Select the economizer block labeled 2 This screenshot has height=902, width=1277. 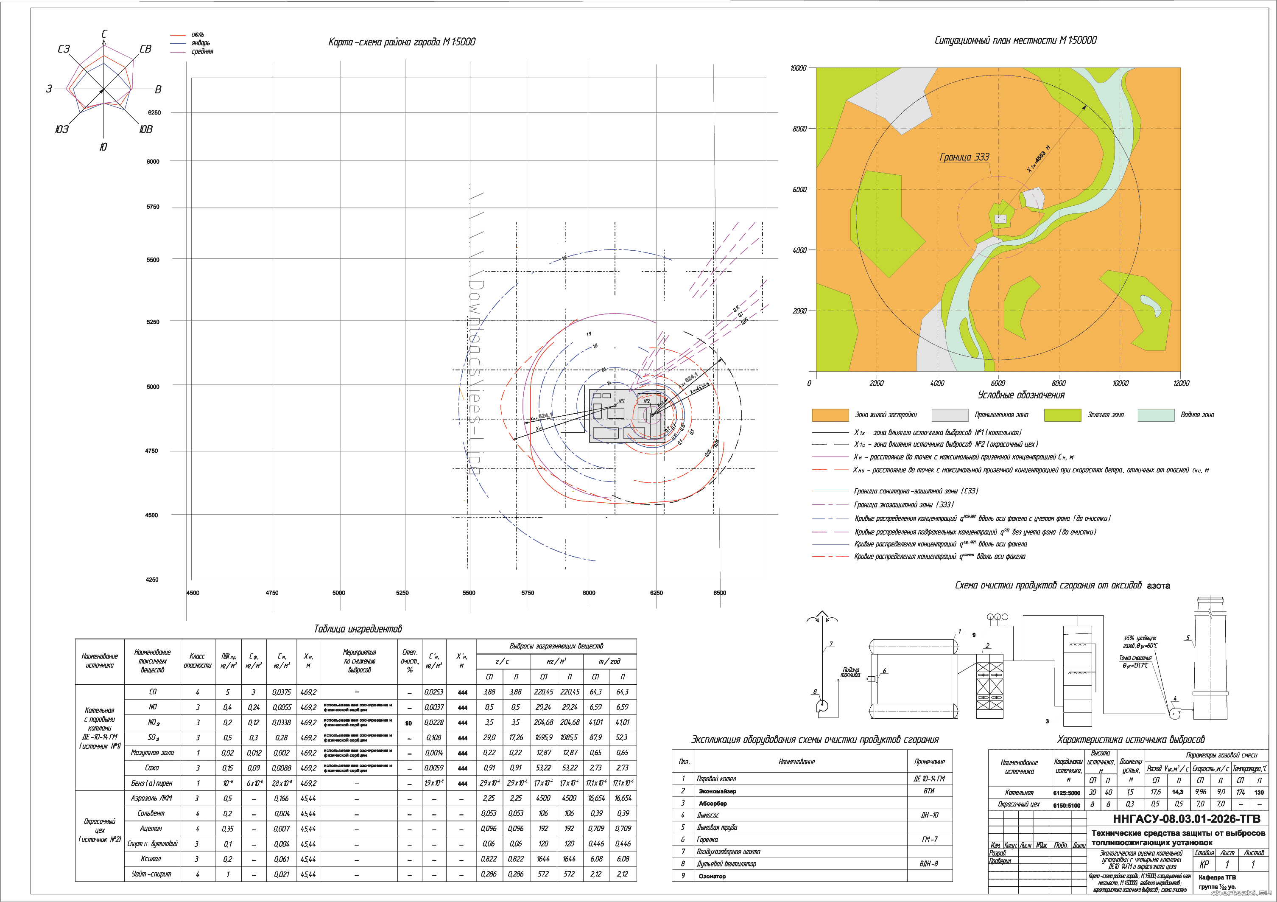click(989, 686)
